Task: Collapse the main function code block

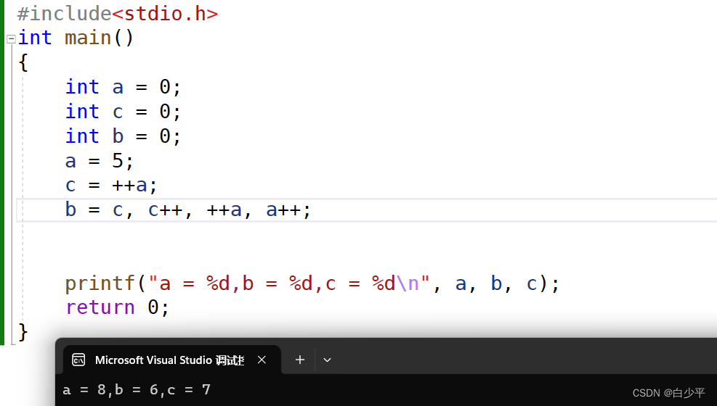Action: 12,38
